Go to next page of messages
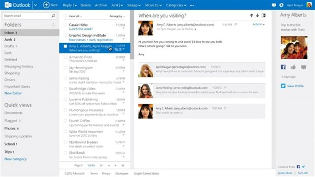 pos(115,165)
